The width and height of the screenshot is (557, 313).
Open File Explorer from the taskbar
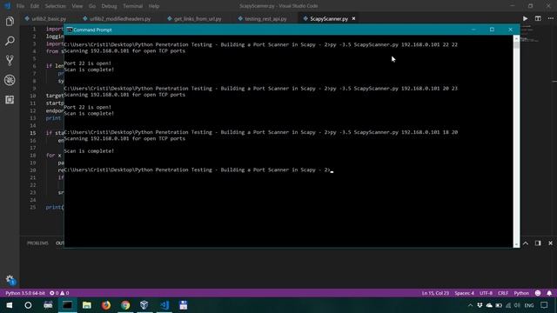coord(87,305)
